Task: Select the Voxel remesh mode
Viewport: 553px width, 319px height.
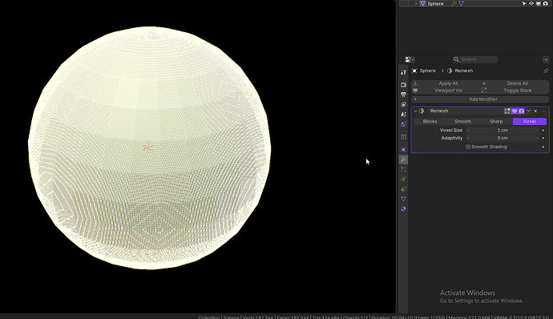Action: point(530,121)
